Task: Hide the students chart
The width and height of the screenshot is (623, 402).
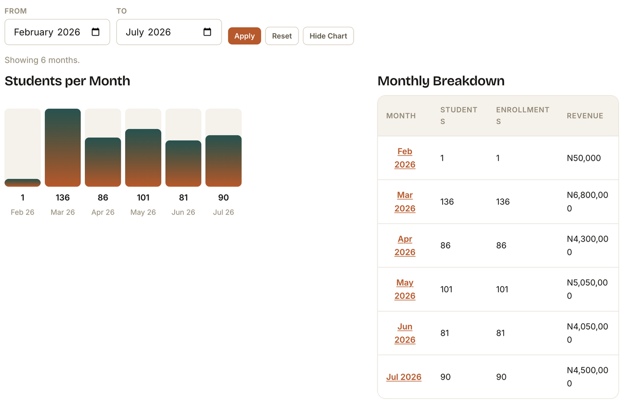Action: coord(328,36)
